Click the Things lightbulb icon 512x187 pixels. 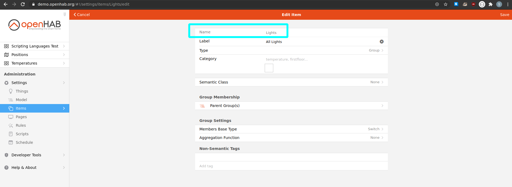click(11, 91)
